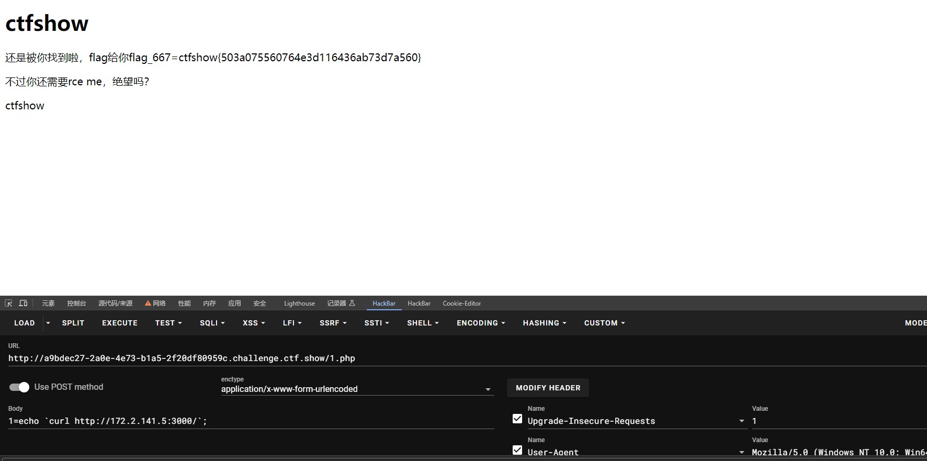Uncheck the Upgrade-Insecure-Requests header checkbox
Viewport: 927px width, 461px height.
(517, 419)
